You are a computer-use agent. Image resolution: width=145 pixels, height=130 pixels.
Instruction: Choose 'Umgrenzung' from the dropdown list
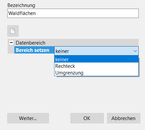(96, 73)
